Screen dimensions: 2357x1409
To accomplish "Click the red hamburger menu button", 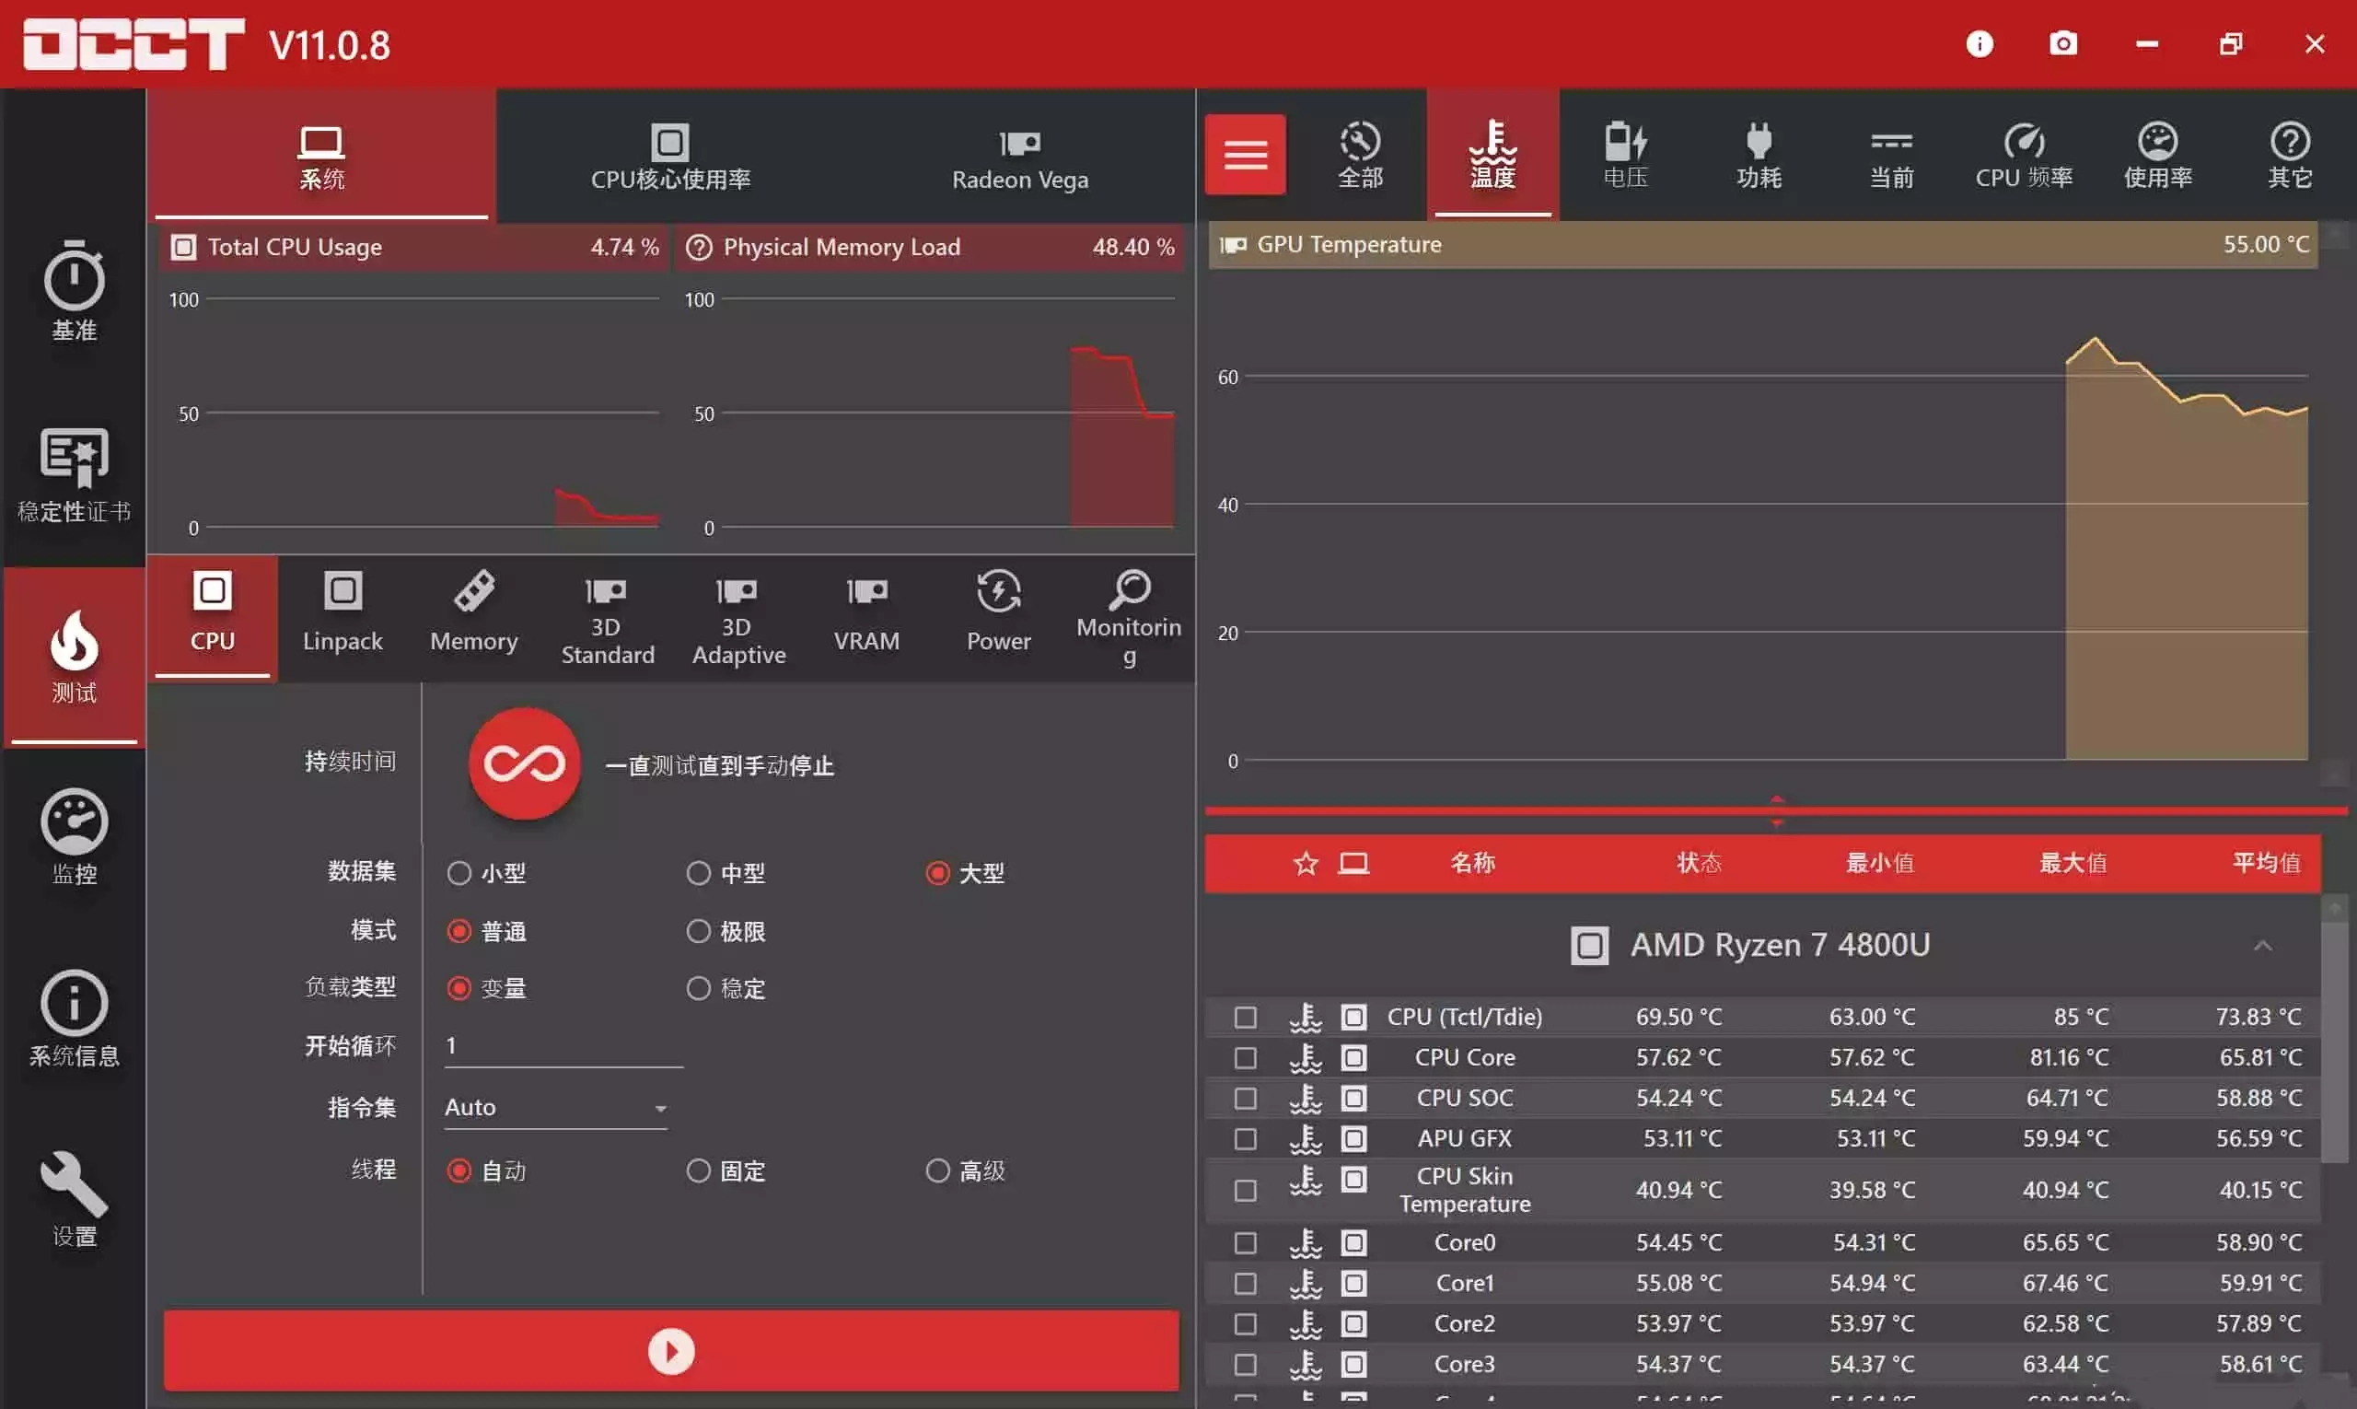I will click(1245, 154).
